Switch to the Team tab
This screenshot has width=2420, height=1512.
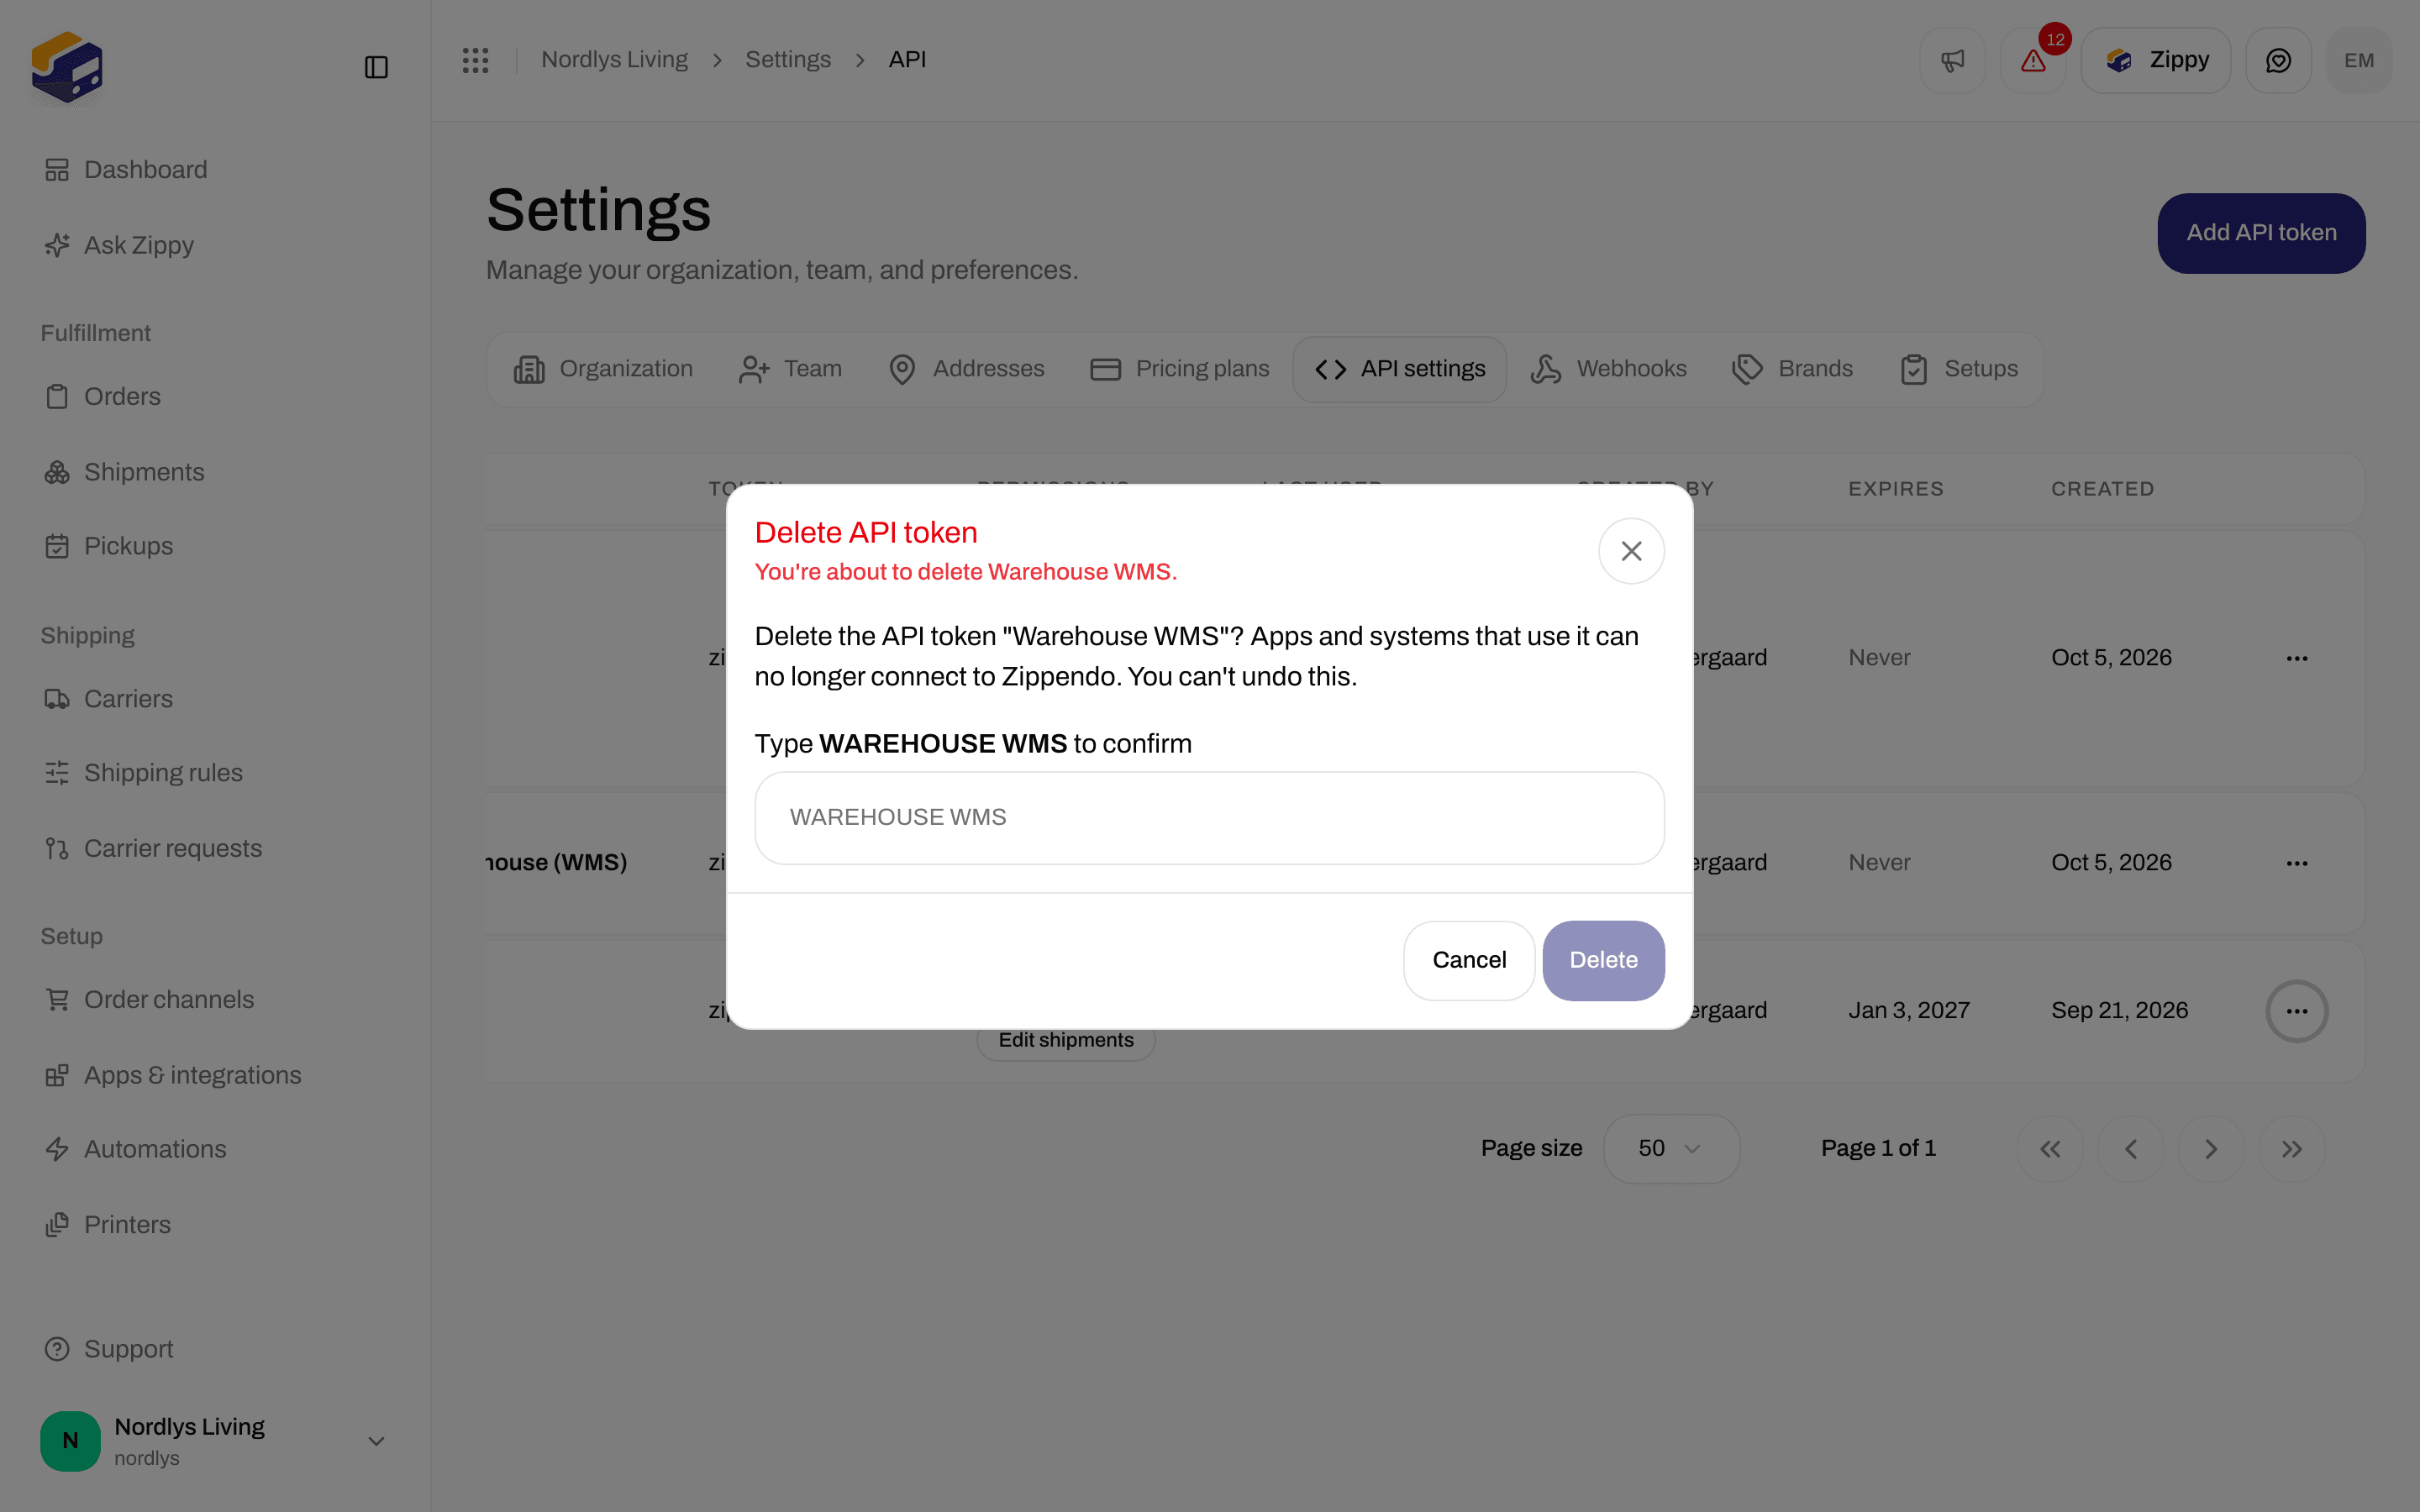pyautogui.click(x=790, y=369)
